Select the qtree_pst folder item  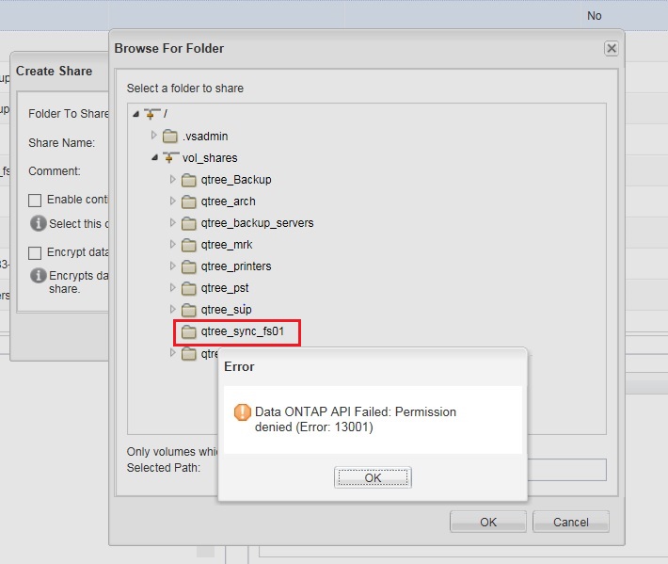tap(225, 288)
